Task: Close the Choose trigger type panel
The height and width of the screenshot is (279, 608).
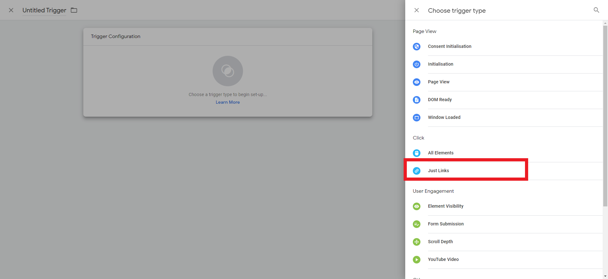Action: [x=417, y=10]
